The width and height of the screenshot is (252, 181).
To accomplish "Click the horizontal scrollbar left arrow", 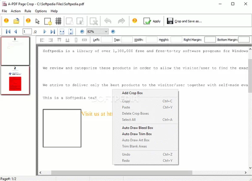I will (40, 173).
